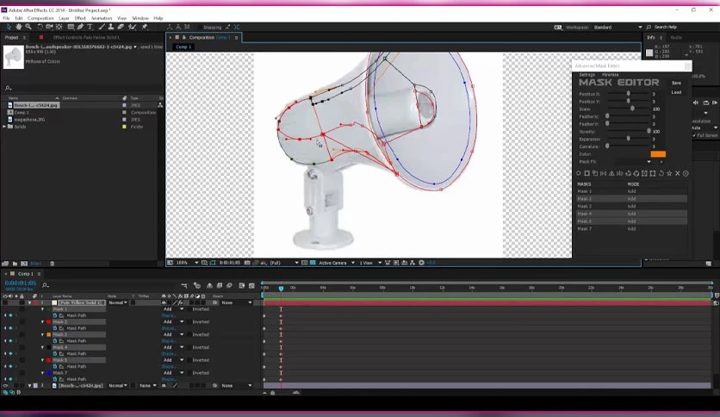Click the trash icon in Project panel
This screenshot has width=720, height=417.
coord(52,264)
